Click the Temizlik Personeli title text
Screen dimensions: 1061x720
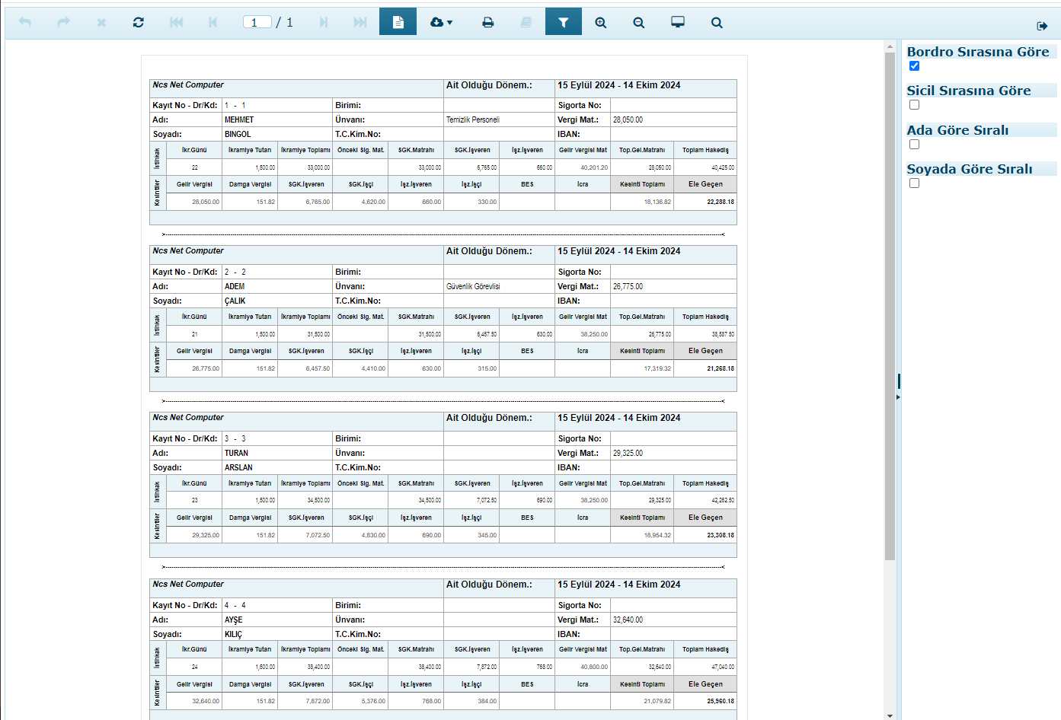click(x=473, y=119)
